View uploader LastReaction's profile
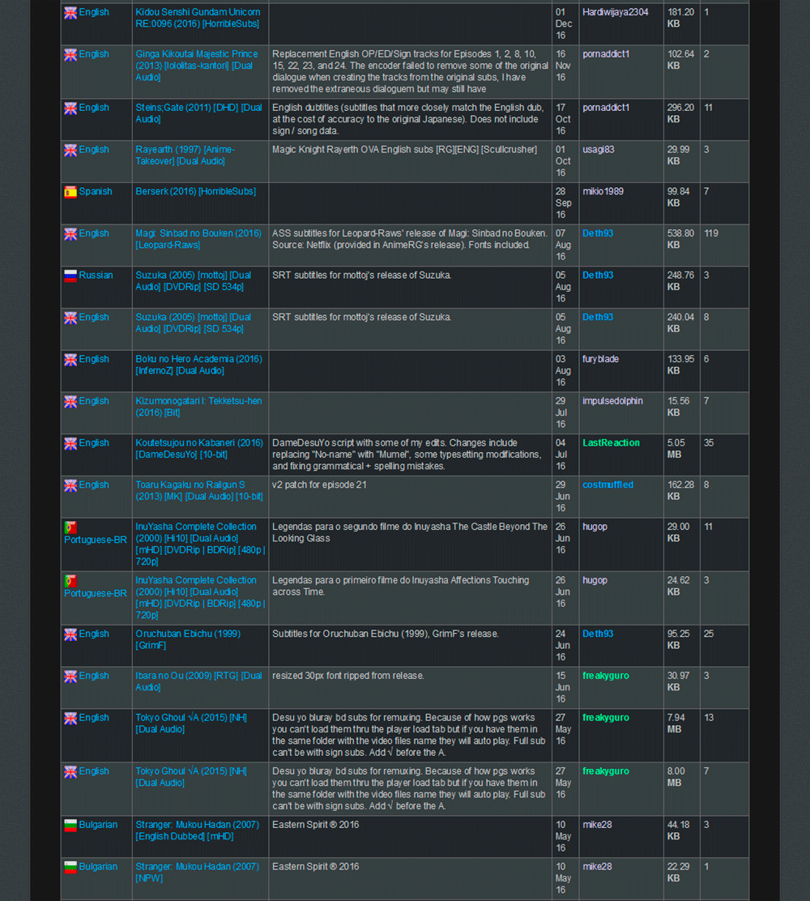 (x=611, y=443)
